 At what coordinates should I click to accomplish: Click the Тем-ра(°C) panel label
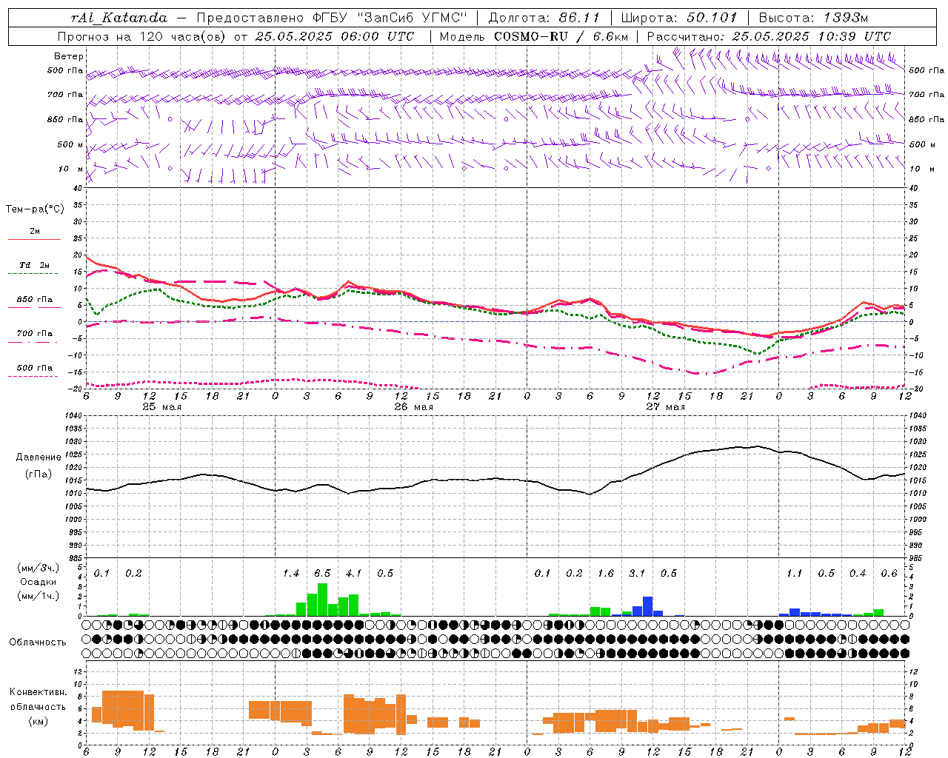coord(35,209)
